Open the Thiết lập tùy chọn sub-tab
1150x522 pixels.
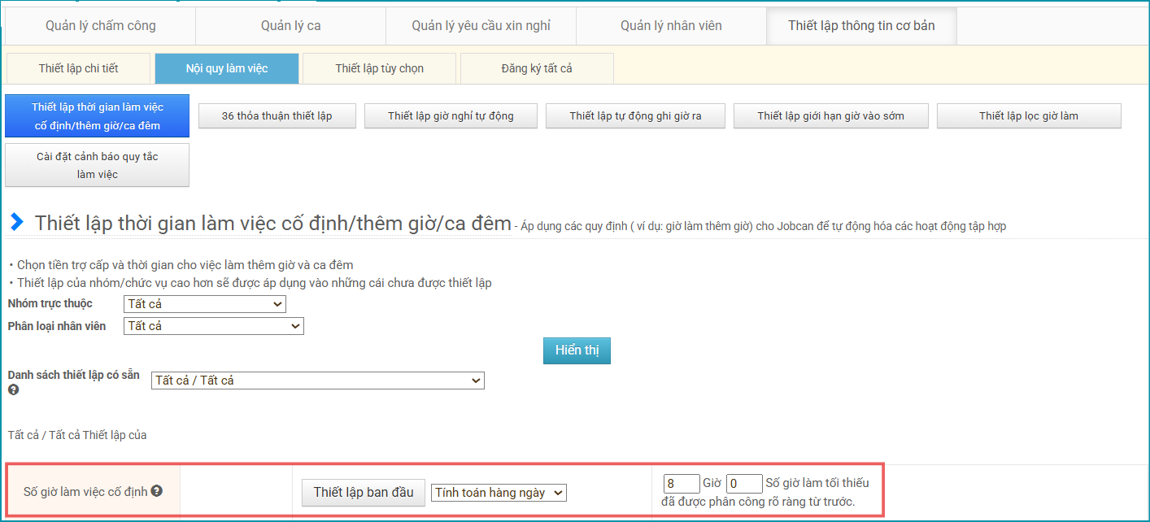pos(379,68)
